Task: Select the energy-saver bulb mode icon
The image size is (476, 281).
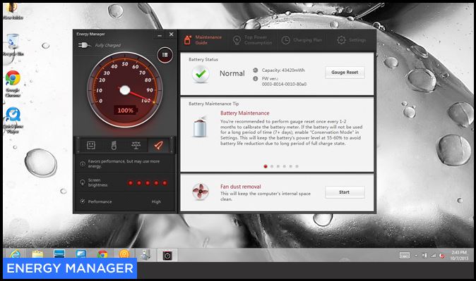Action: click(114, 145)
